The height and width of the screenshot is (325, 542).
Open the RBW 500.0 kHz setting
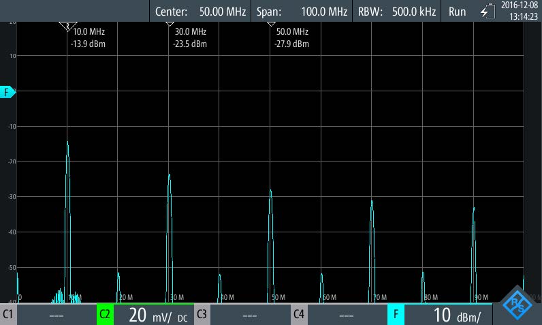397,12
